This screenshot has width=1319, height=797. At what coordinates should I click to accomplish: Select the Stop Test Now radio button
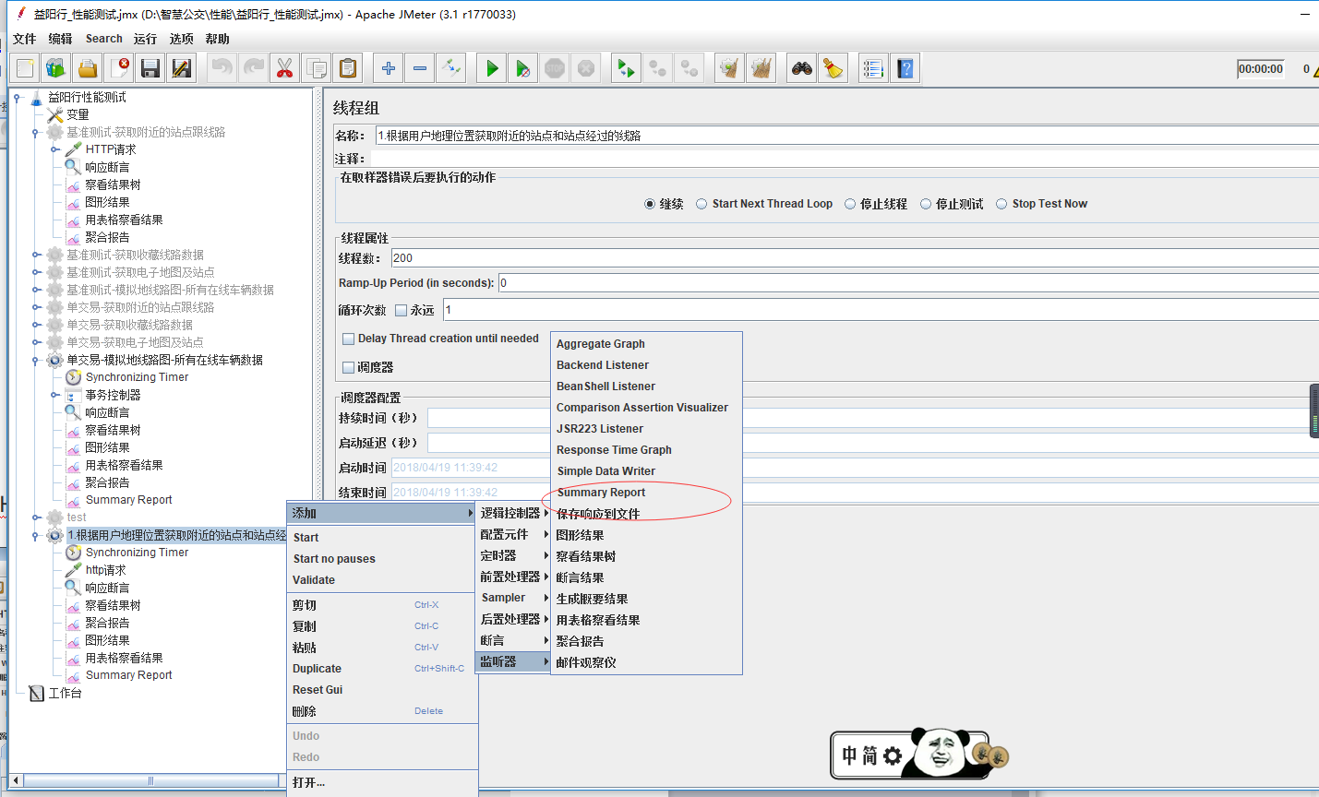[1001, 204]
